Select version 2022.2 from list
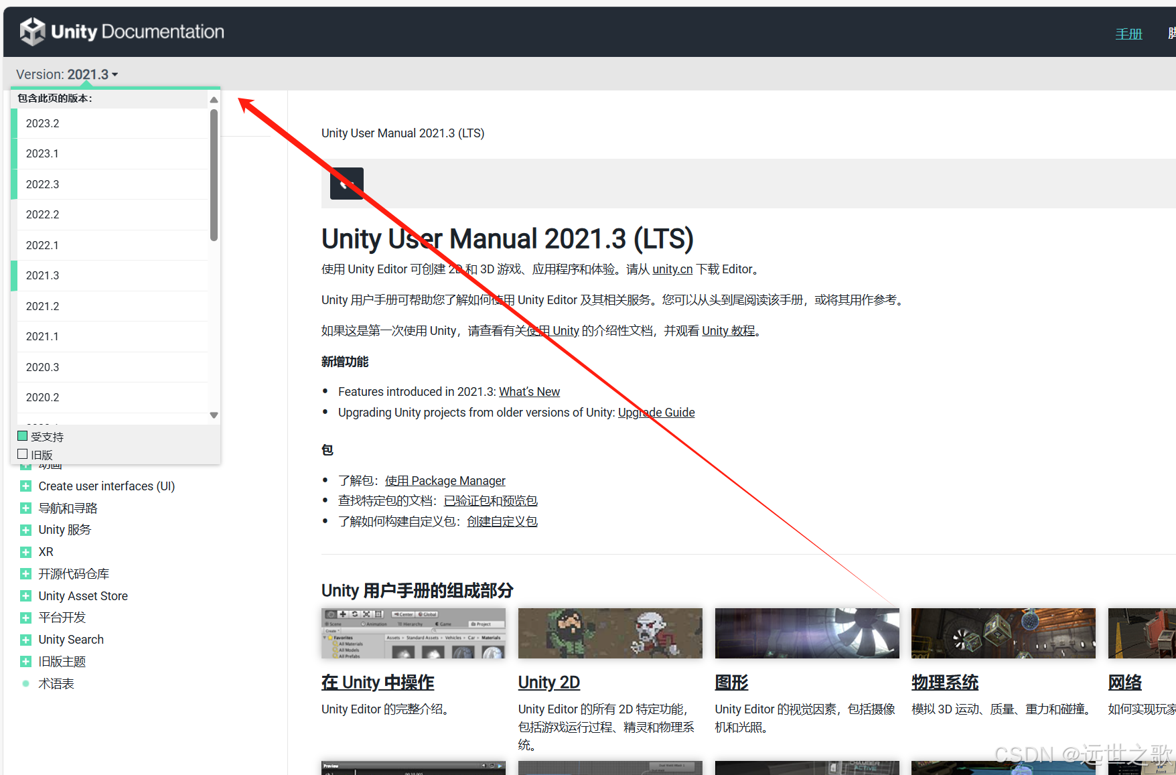 pos(113,214)
